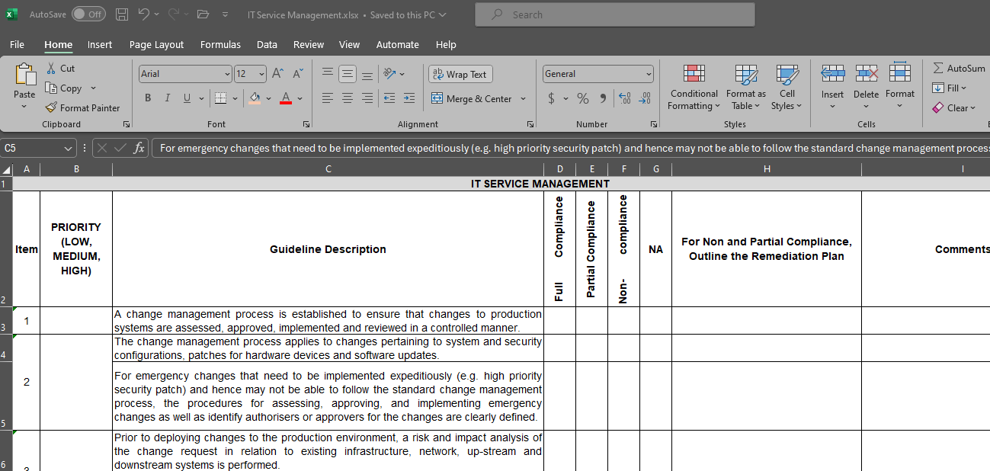
Task: Click the Copy icon
Action: click(x=51, y=88)
